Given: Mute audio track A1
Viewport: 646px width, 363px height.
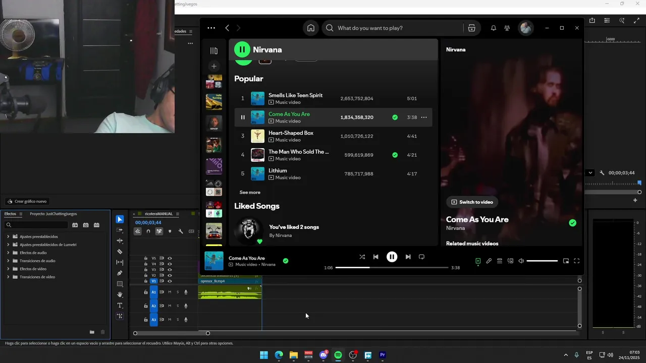Looking at the screenshot, I should (x=170, y=292).
